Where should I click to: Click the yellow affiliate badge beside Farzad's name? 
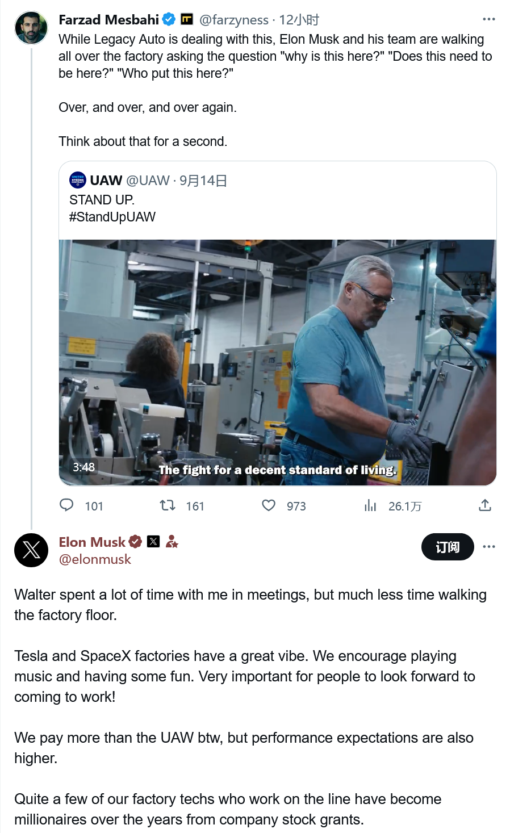[x=187, y=19]
